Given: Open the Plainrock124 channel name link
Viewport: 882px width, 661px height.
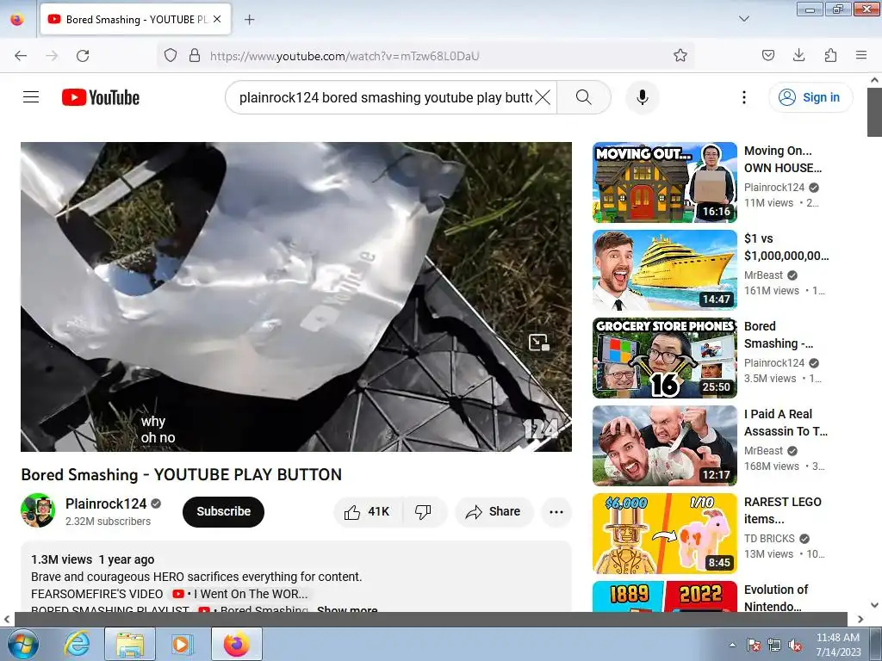Looking at the screenshot, I should 106,503.
